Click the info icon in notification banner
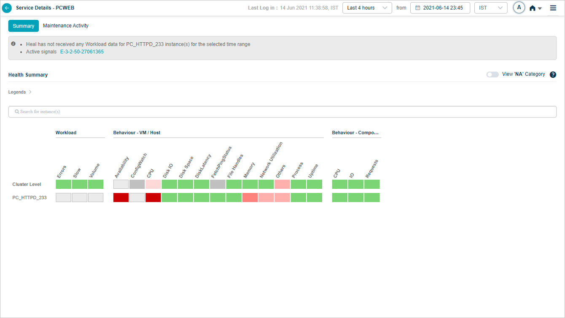This screenshot has width=565, height=318. point(13,44)
